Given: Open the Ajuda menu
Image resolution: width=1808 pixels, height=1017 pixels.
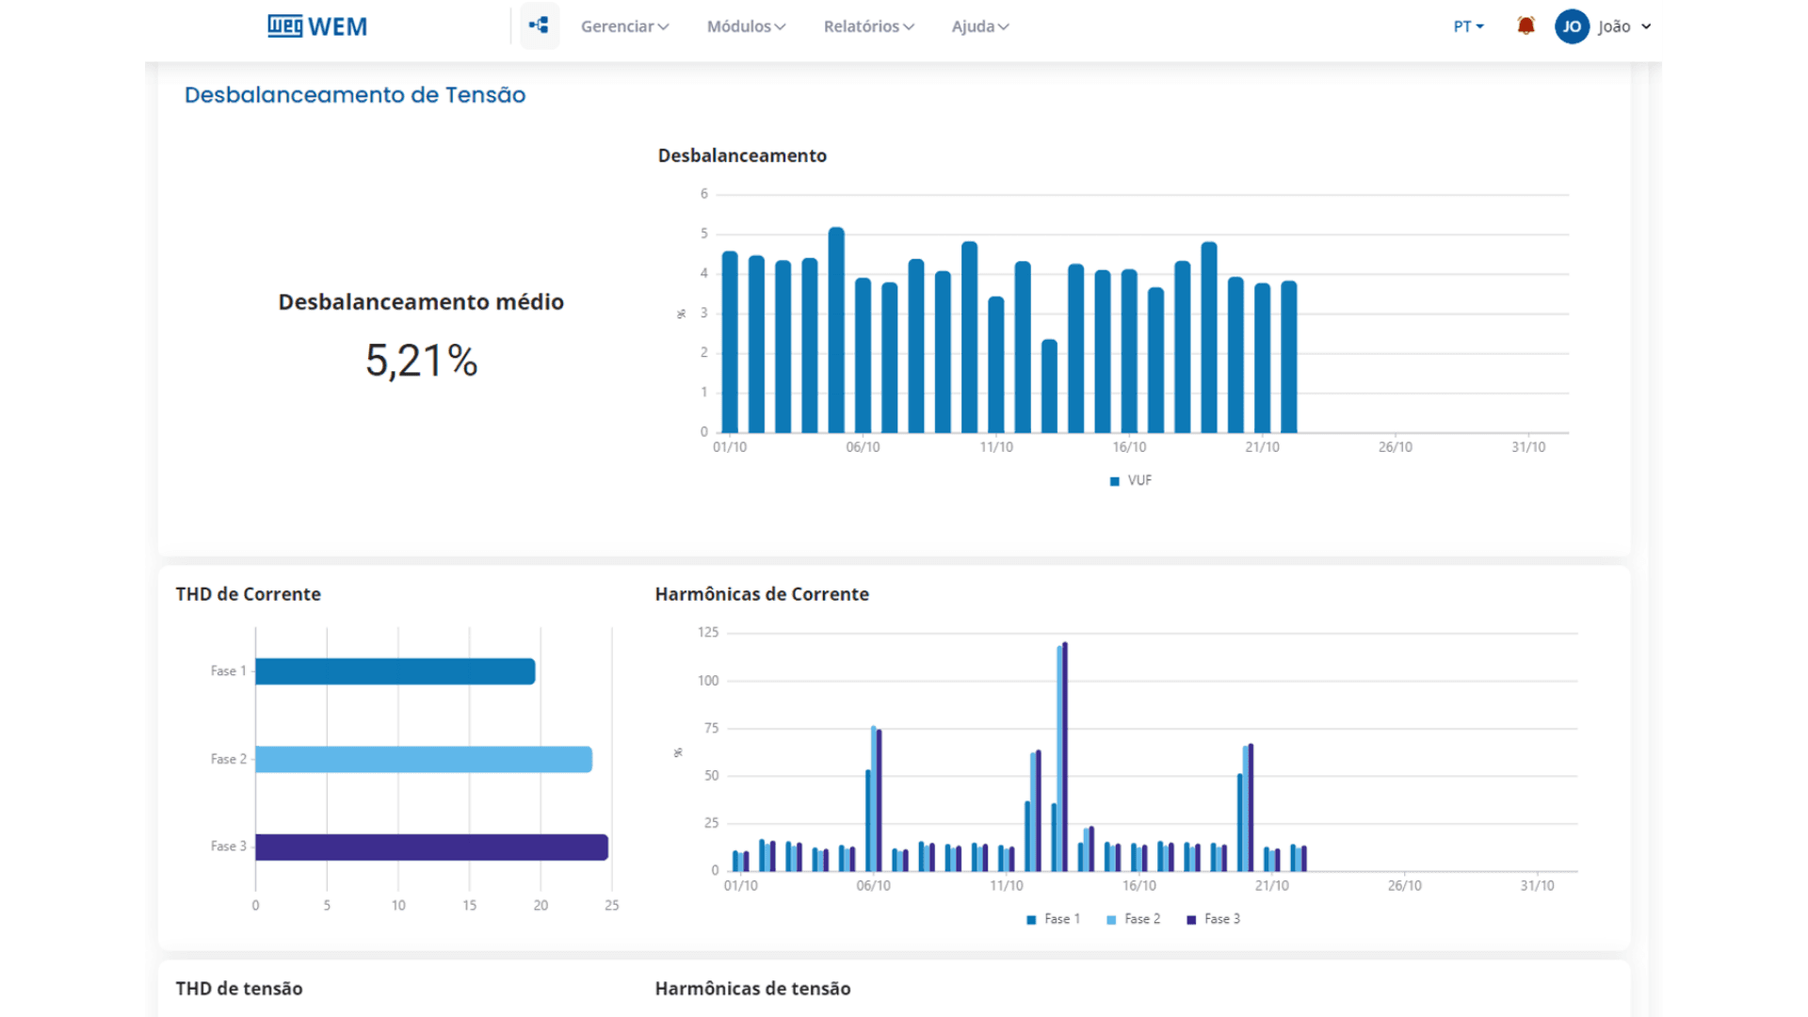Looking at the screenshot, I should 979,26.
